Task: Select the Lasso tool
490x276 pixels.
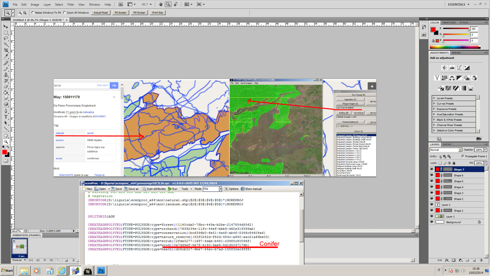Action: point(6,39)
